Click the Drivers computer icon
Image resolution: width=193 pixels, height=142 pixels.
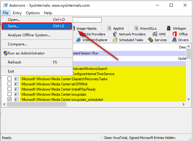pos(174,40)
